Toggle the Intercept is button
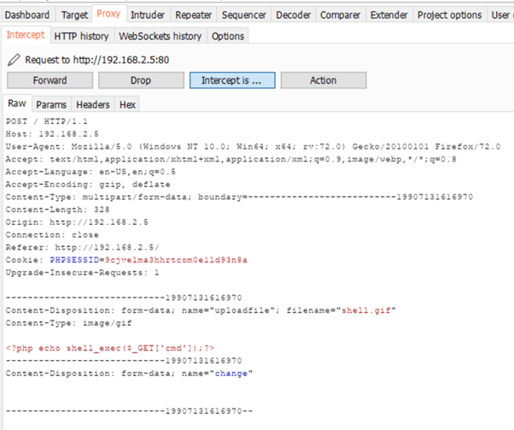The height and width of the screenshot is (430, 514). 232,80
